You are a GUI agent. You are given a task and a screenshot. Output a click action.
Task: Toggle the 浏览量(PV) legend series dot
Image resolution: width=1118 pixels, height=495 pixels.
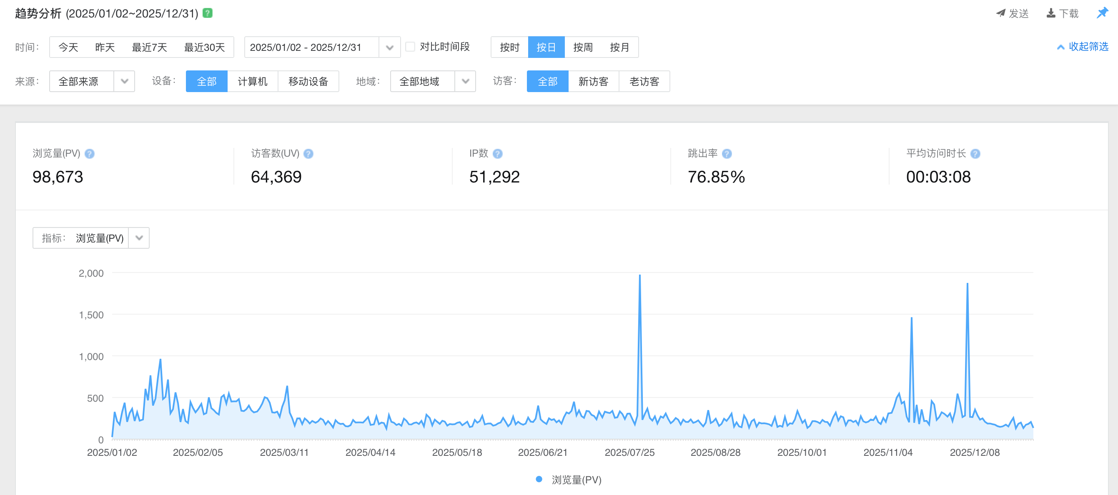539,479
